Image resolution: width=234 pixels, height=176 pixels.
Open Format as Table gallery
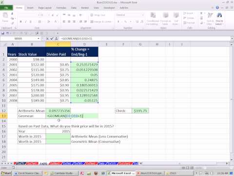(x=165, y=19)
